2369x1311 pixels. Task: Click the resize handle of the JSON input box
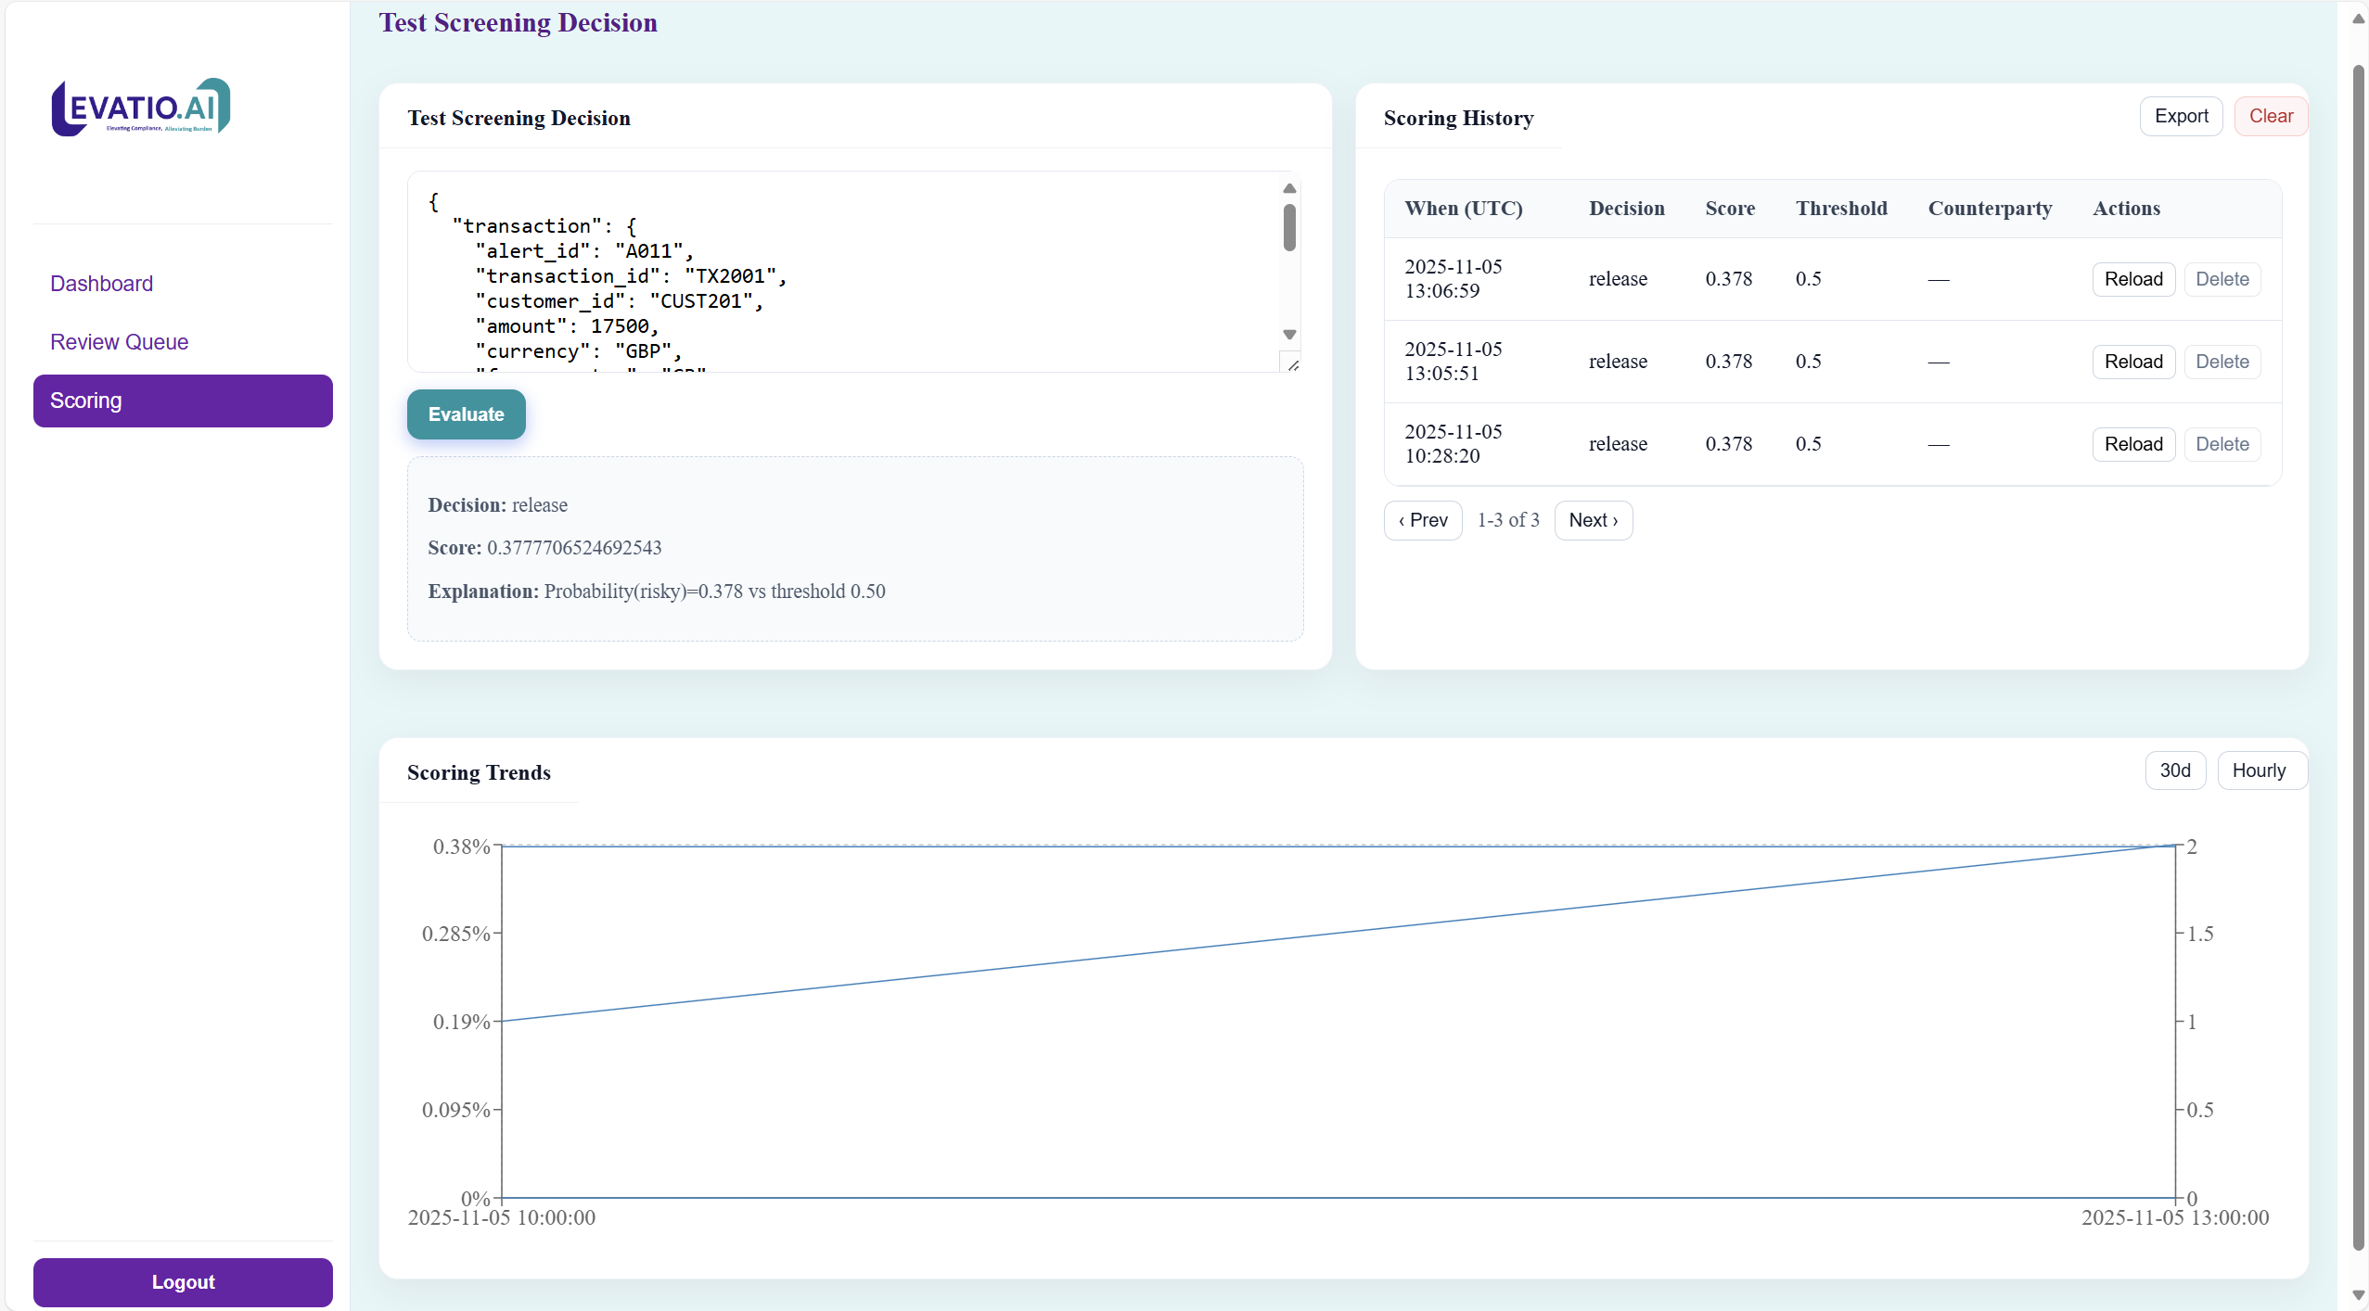click(x=1293, y=366)
